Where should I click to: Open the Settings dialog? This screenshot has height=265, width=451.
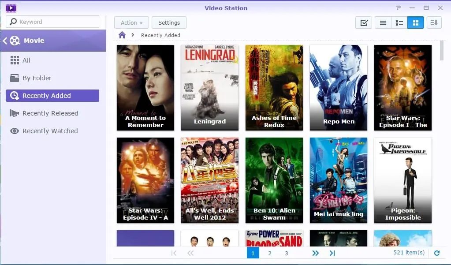click(169, 22)
